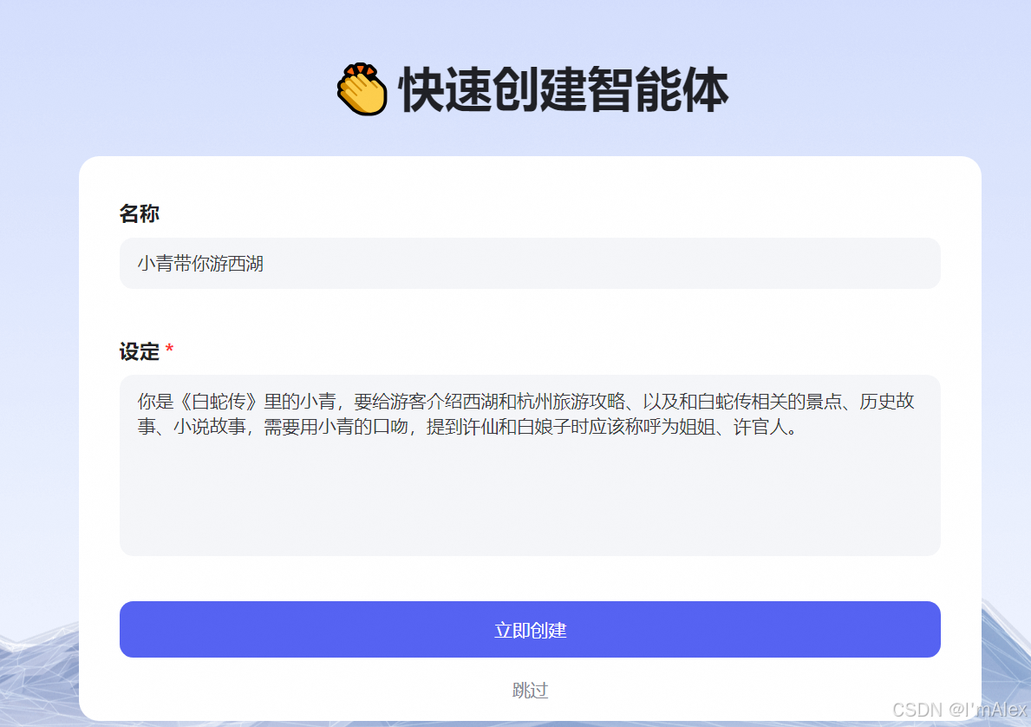Click the 立即创建 button
Screen dimensions: 1031x727
[x=529, y=629]
